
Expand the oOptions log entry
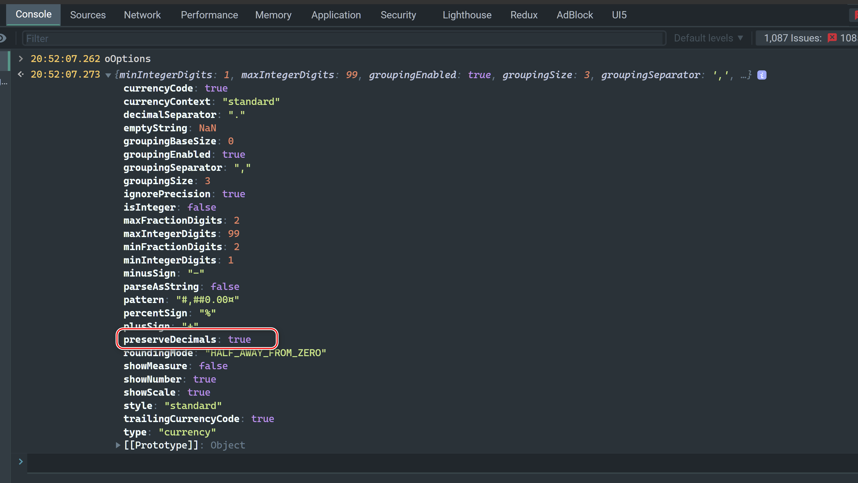pyautogui.click(x=21, y=58)
